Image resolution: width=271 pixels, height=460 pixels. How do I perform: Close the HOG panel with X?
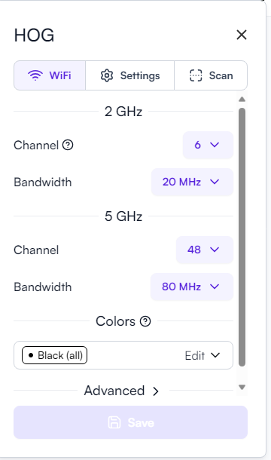coord(242,35)
